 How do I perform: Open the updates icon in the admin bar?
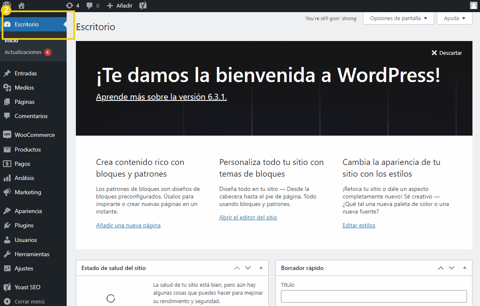(70, 5)
